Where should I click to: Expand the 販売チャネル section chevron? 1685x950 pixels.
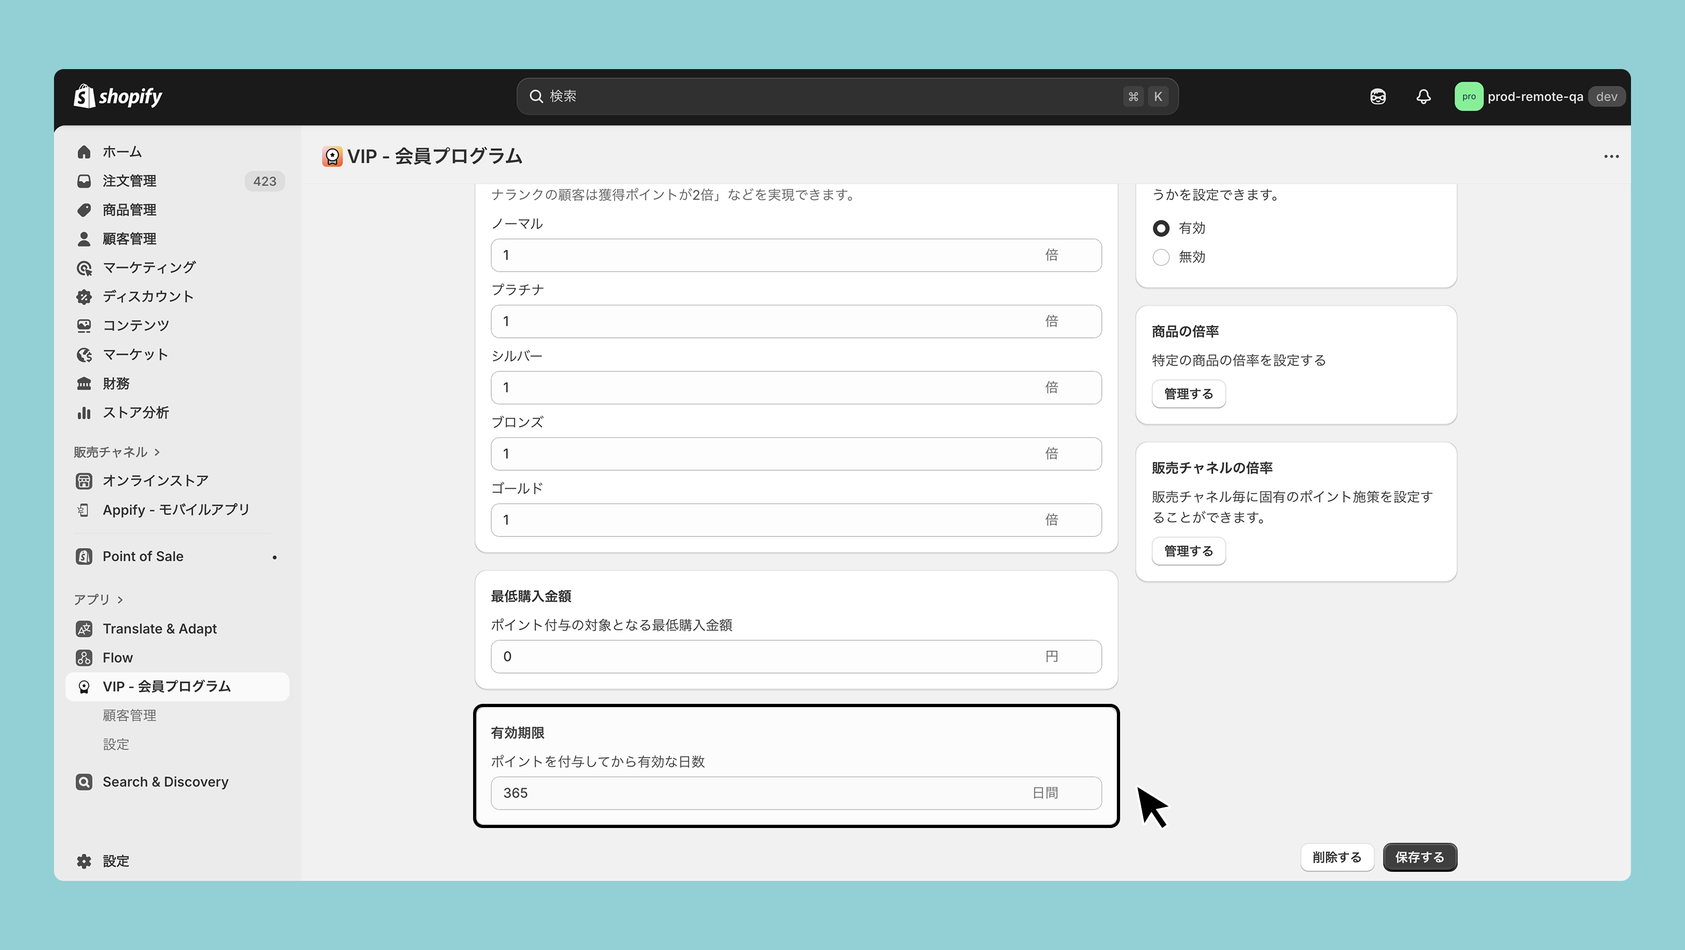[157, 452]
